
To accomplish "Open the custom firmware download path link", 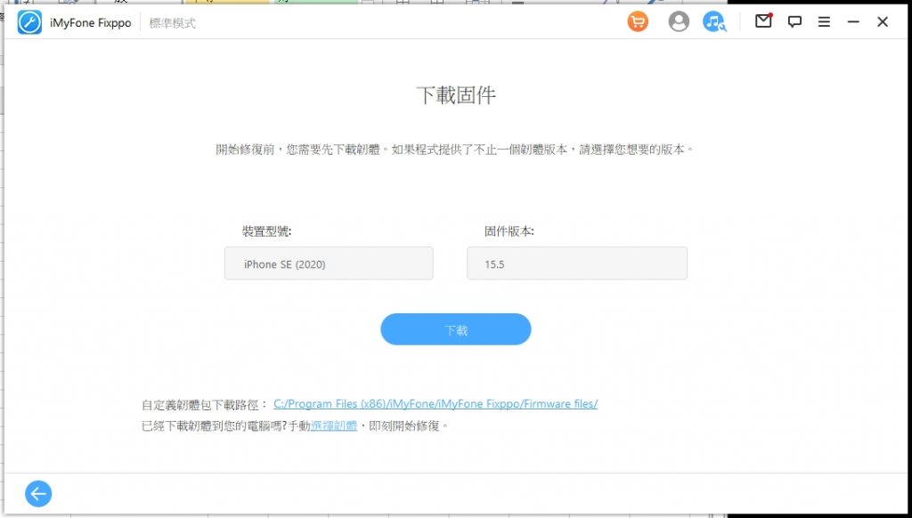I will [435, 404].
